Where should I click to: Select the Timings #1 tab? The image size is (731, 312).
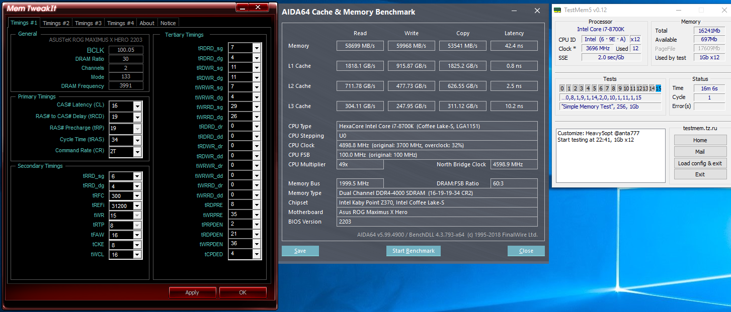pyautogui.click(x=24, y=23)
